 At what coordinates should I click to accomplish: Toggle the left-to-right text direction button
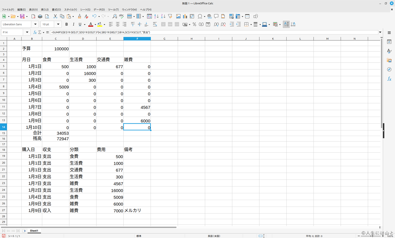point(286,24)
